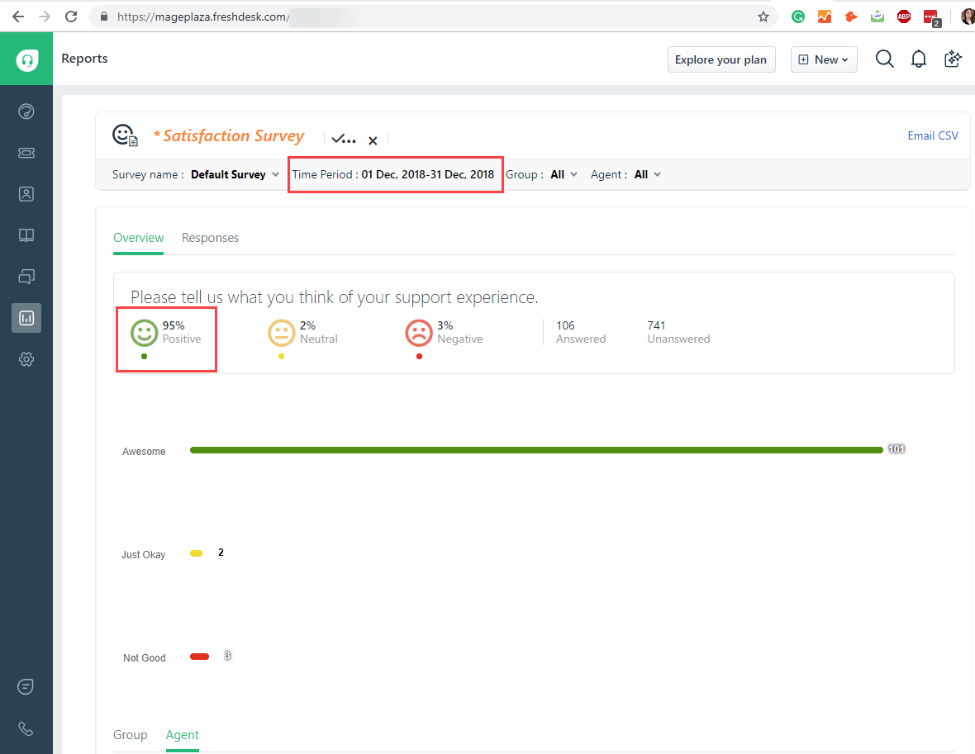Open the Dashboard sidebar icon
The width and height of the screenshot is (975, 754).
(x=26, y=111)
